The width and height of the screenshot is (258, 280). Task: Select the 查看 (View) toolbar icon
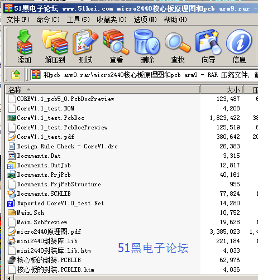[x=116, y=46]
